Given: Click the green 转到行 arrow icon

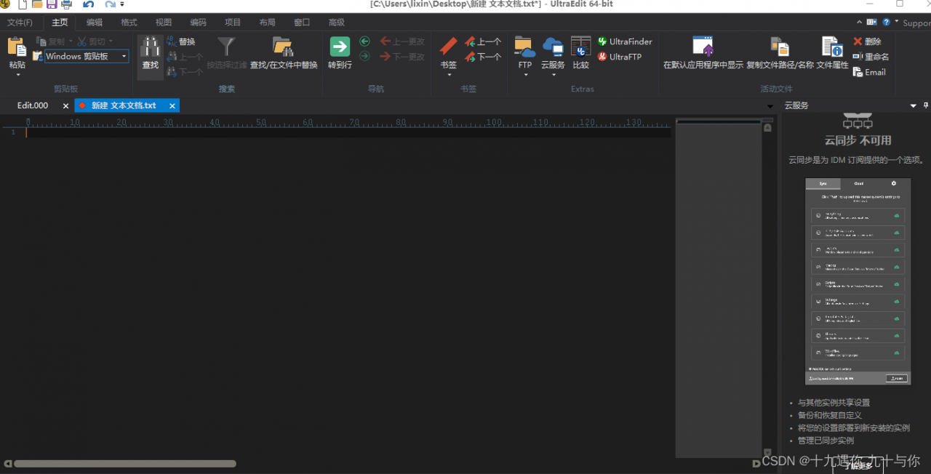Looking at the screenshot, I should (340, 47).
